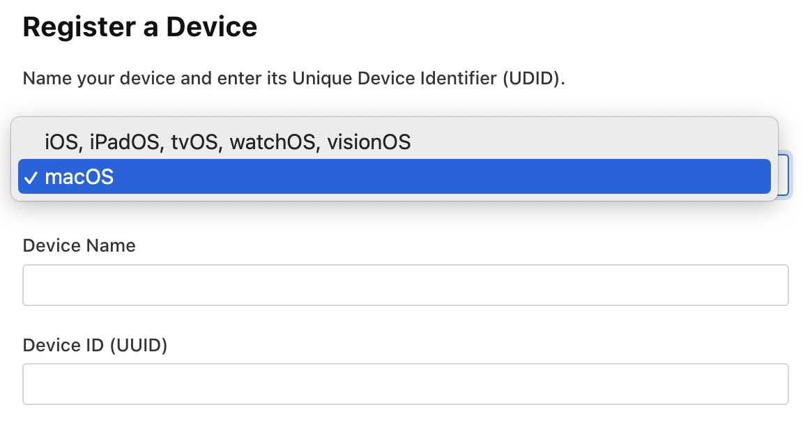This screenshot has height=428, width=803.
Task: Focus the Device ID (UUID) input box
Action: 405,383
